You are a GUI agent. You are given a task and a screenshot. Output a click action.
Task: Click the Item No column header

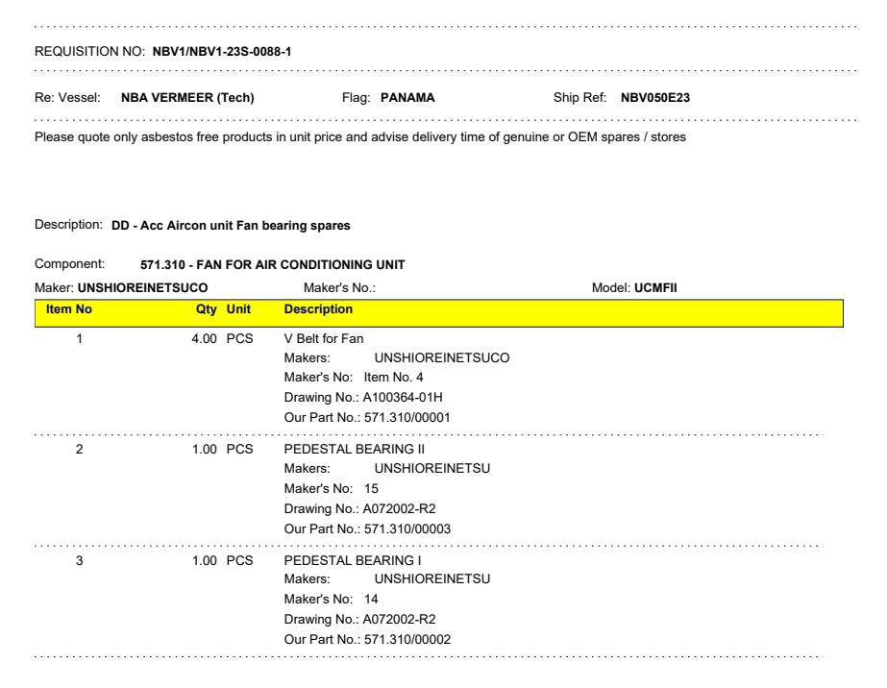(69, 309)
